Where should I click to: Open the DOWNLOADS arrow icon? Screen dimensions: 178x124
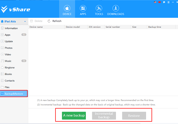(x=116, y=8)
